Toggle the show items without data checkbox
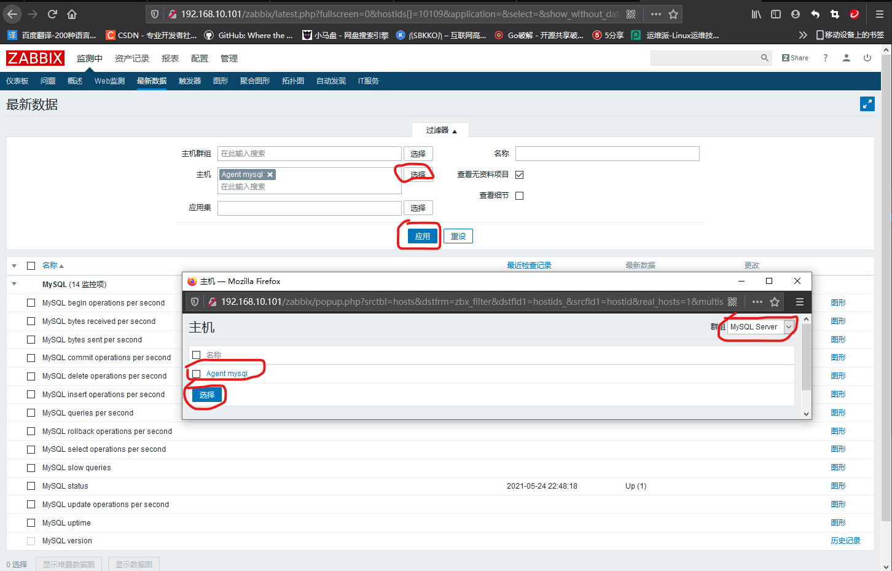Viewport: 892px width, 571px height. pyautogui.click(x=519, y=175)
